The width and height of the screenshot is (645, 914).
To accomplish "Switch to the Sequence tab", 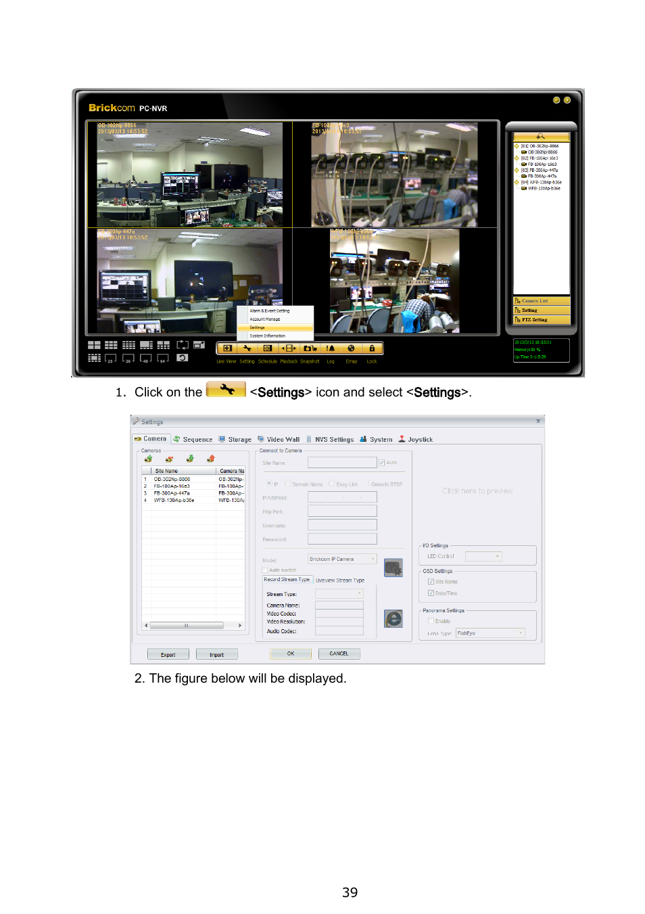I will [193, 440].
